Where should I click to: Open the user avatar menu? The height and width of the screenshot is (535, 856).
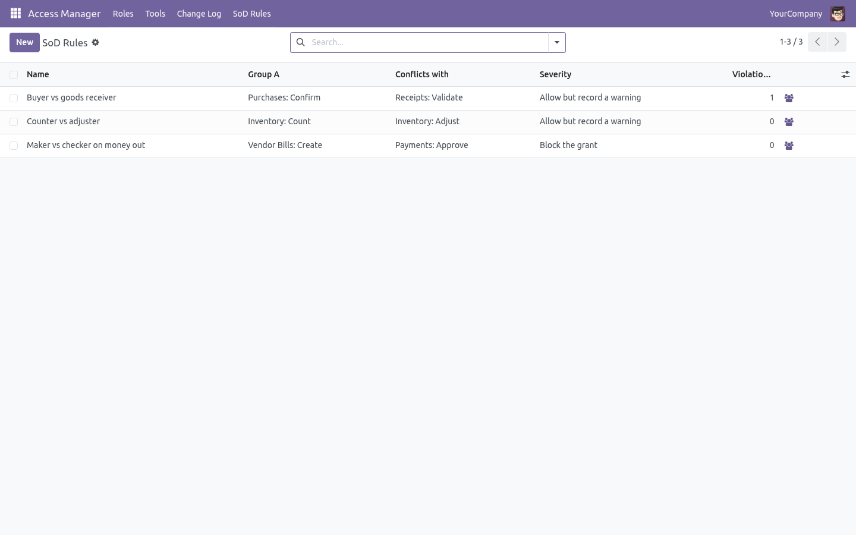pyautogui.click(x=838, y=14)
